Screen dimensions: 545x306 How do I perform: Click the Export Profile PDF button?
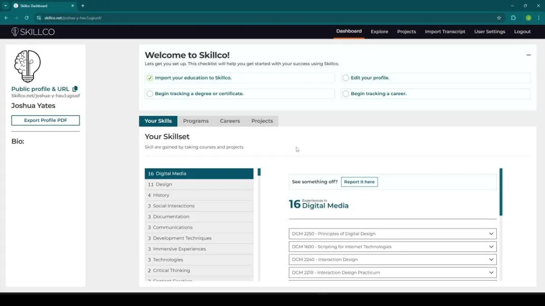pyautogui.click(x=45, y=120)
